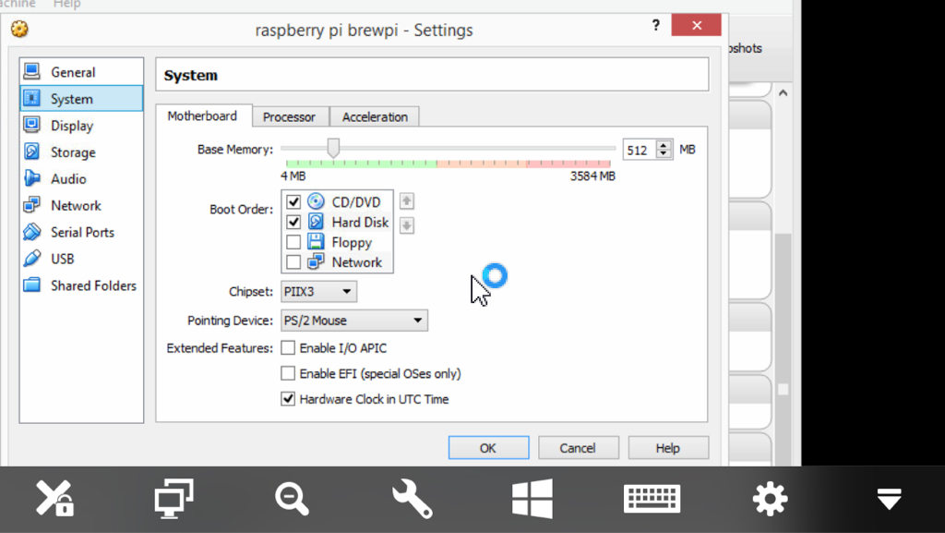Enable I/O APIC checkbox
The image size is (945, 533).
(288, 348)
